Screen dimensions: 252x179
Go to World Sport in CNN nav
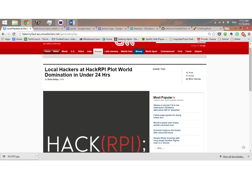151,51
